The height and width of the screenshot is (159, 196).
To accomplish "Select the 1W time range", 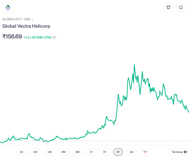I will tap(35, 152).
